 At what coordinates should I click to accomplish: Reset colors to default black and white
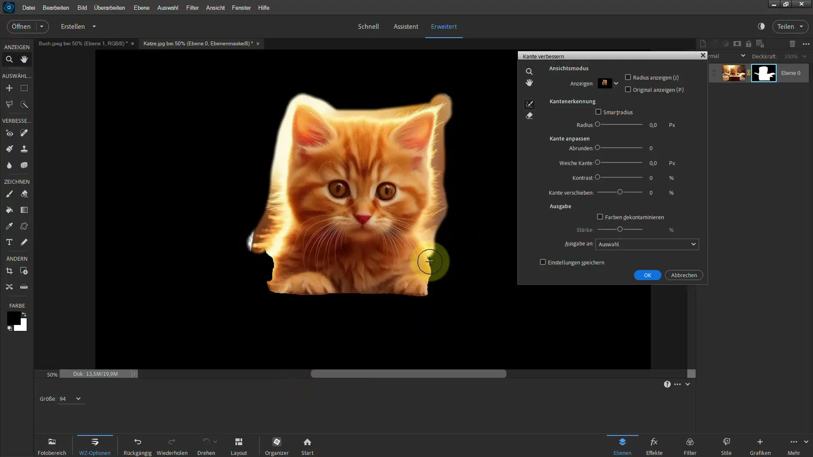(9, 328)
